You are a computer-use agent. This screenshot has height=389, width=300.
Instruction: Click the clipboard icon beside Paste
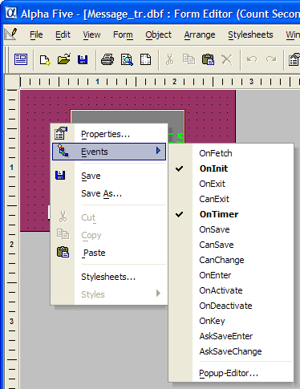coord(63,252)
